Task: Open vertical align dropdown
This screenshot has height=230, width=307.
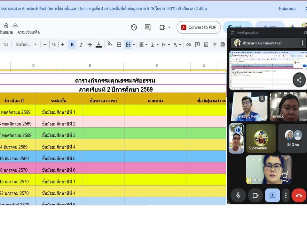Action: coord(154,45)
